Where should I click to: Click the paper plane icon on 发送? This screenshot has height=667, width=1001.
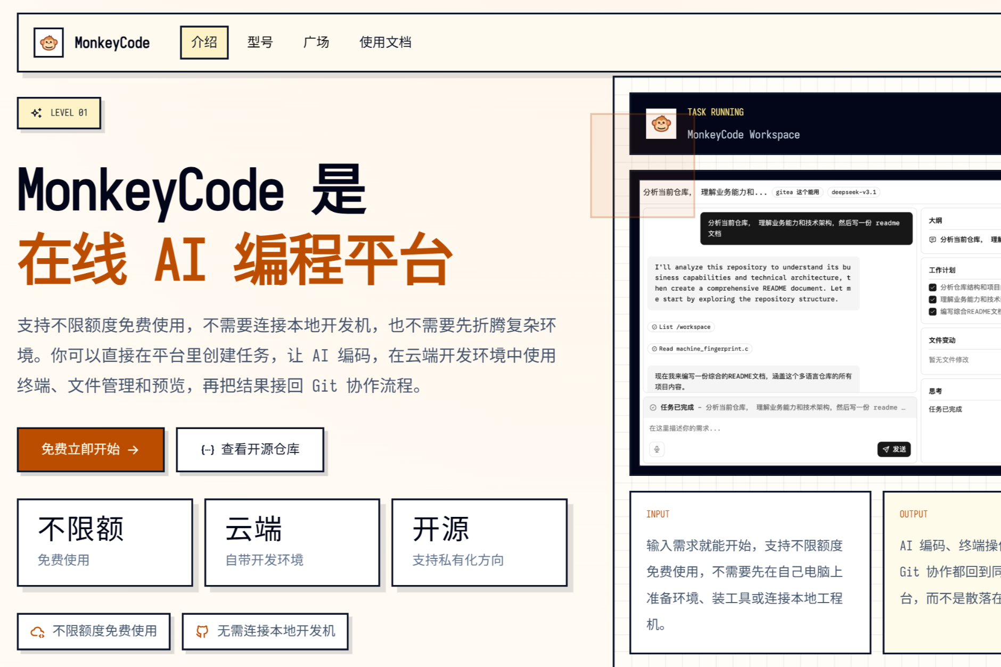(x=886, y=449)
